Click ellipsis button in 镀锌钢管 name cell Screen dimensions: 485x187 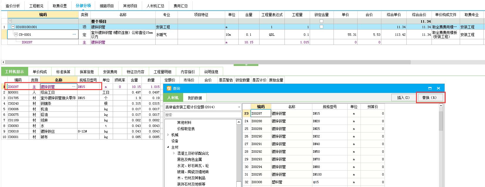[74, 87]
